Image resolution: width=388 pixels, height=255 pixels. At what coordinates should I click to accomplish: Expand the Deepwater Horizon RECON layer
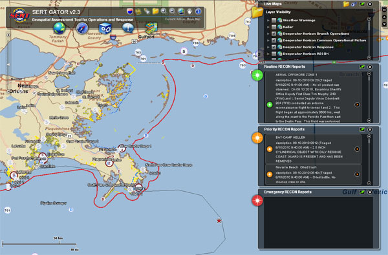(x=268, y=54)
